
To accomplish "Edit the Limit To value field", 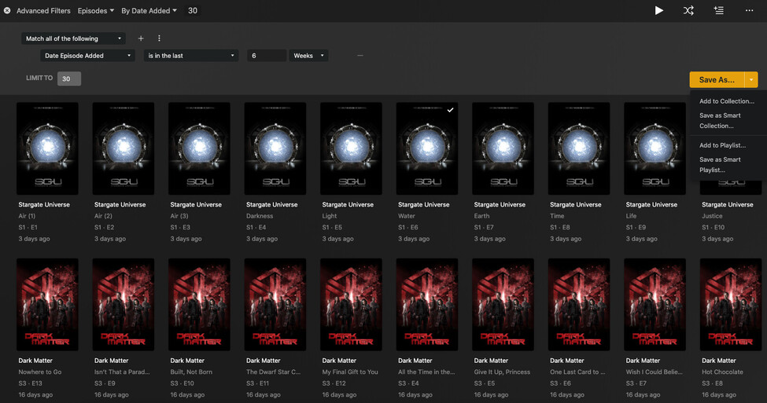I will (69, 79).
